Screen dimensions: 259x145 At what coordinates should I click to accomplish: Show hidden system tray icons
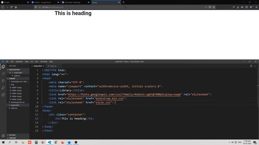tap(229, 142)
